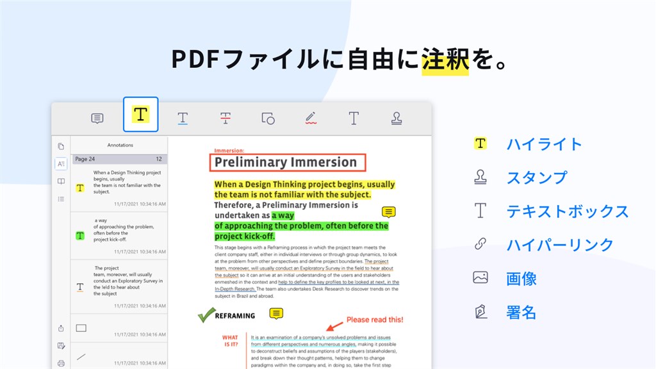Select the Note comment tool in toolbar
The image size is (656, 369).
tap(97, 119)
